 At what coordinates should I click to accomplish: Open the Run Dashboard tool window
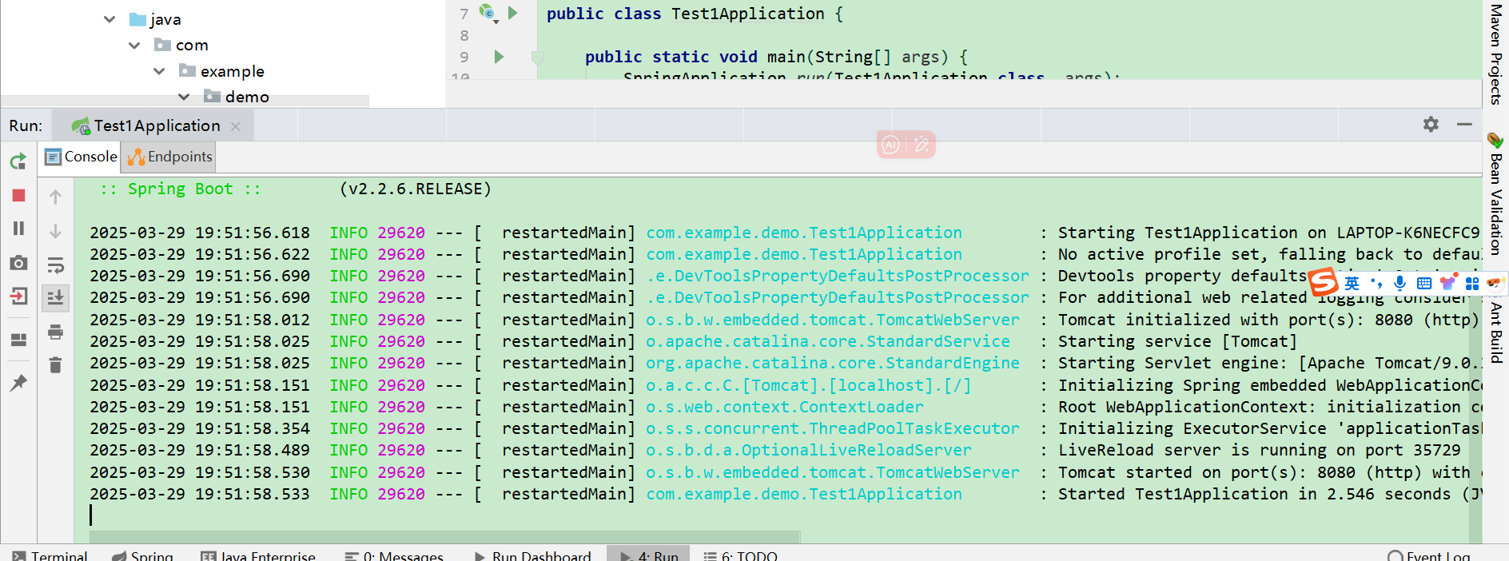(532, 555)
